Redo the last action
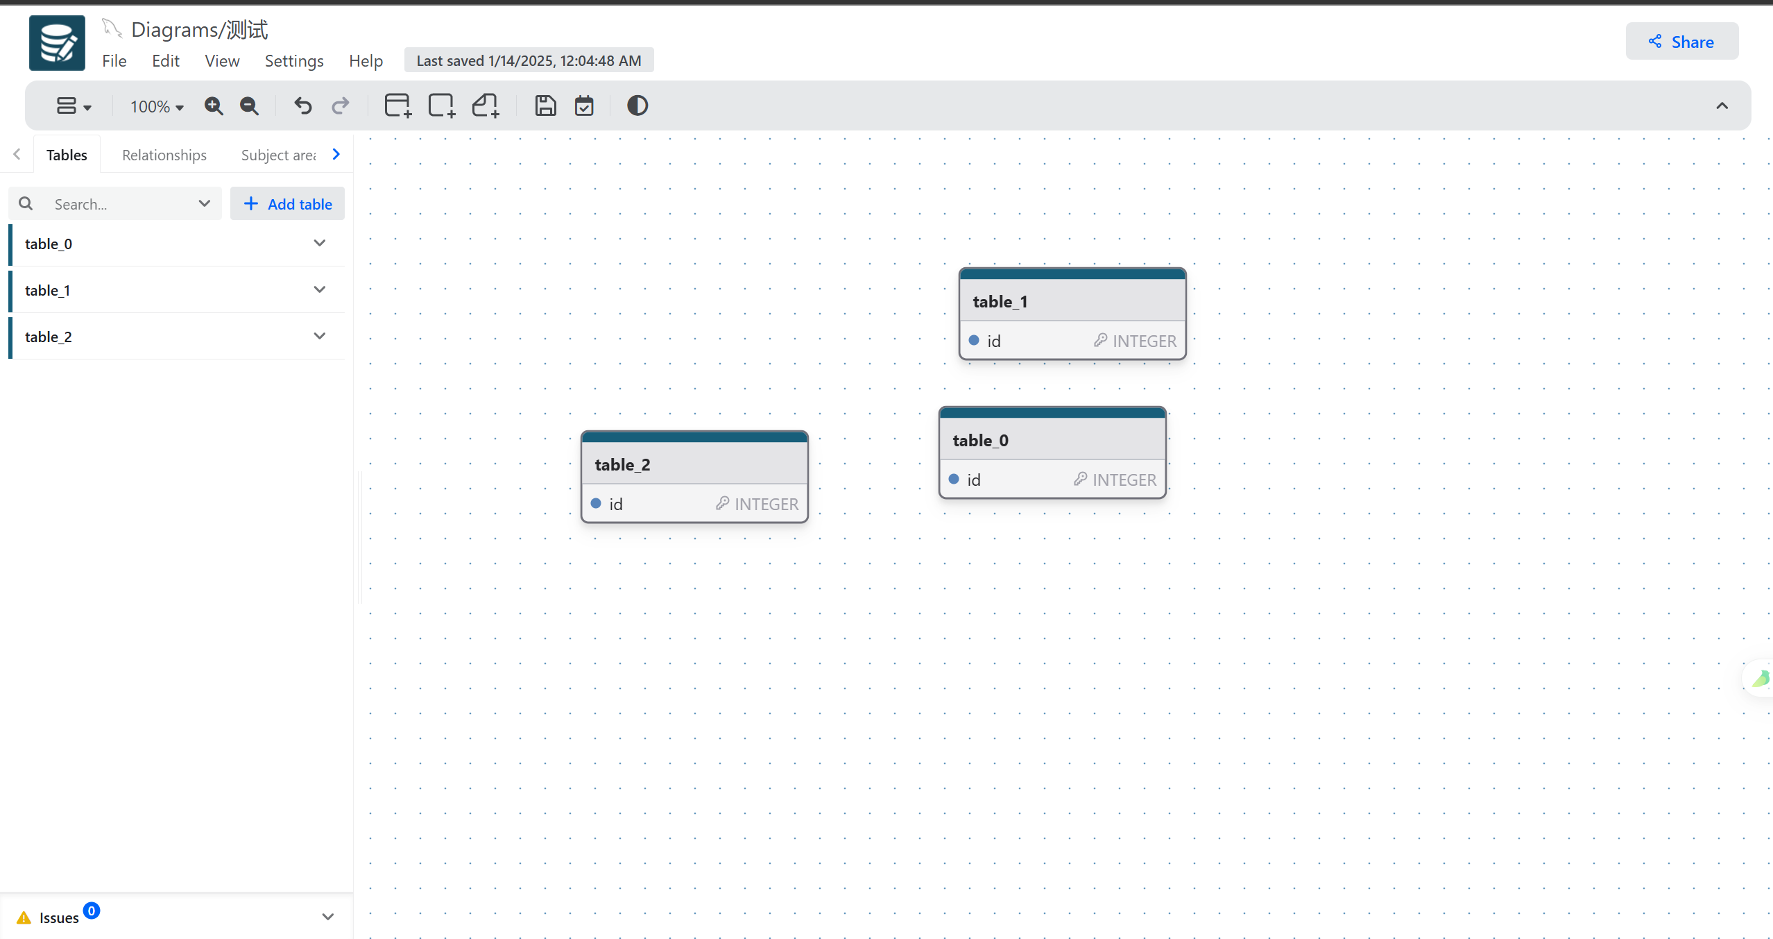The image size is (1773, 939). pyautogui.click(x=340, y=106)
